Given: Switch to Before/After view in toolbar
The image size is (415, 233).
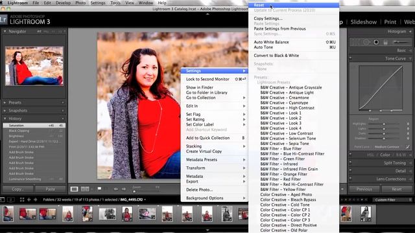Looking at the screenshot, I should [85, 189].
